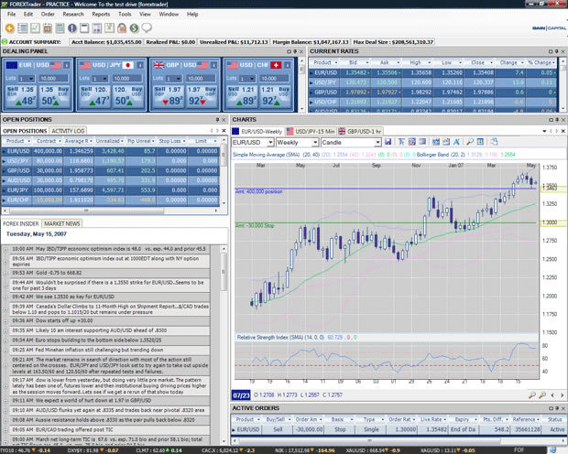
Task: Open the Research menu
Action: (73, 14)
